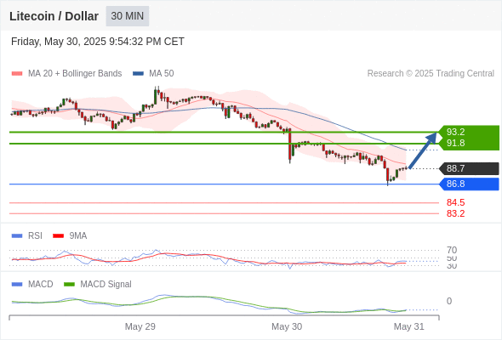
Task: Select the MA 50 legend label
Action: [162, 74]
